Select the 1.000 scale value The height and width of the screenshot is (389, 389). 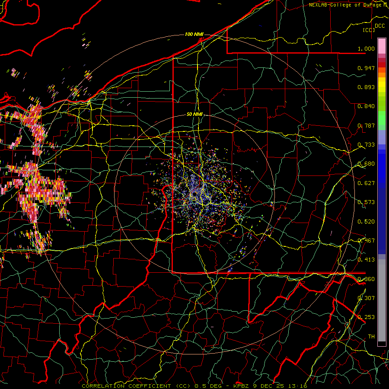point(366,48)
